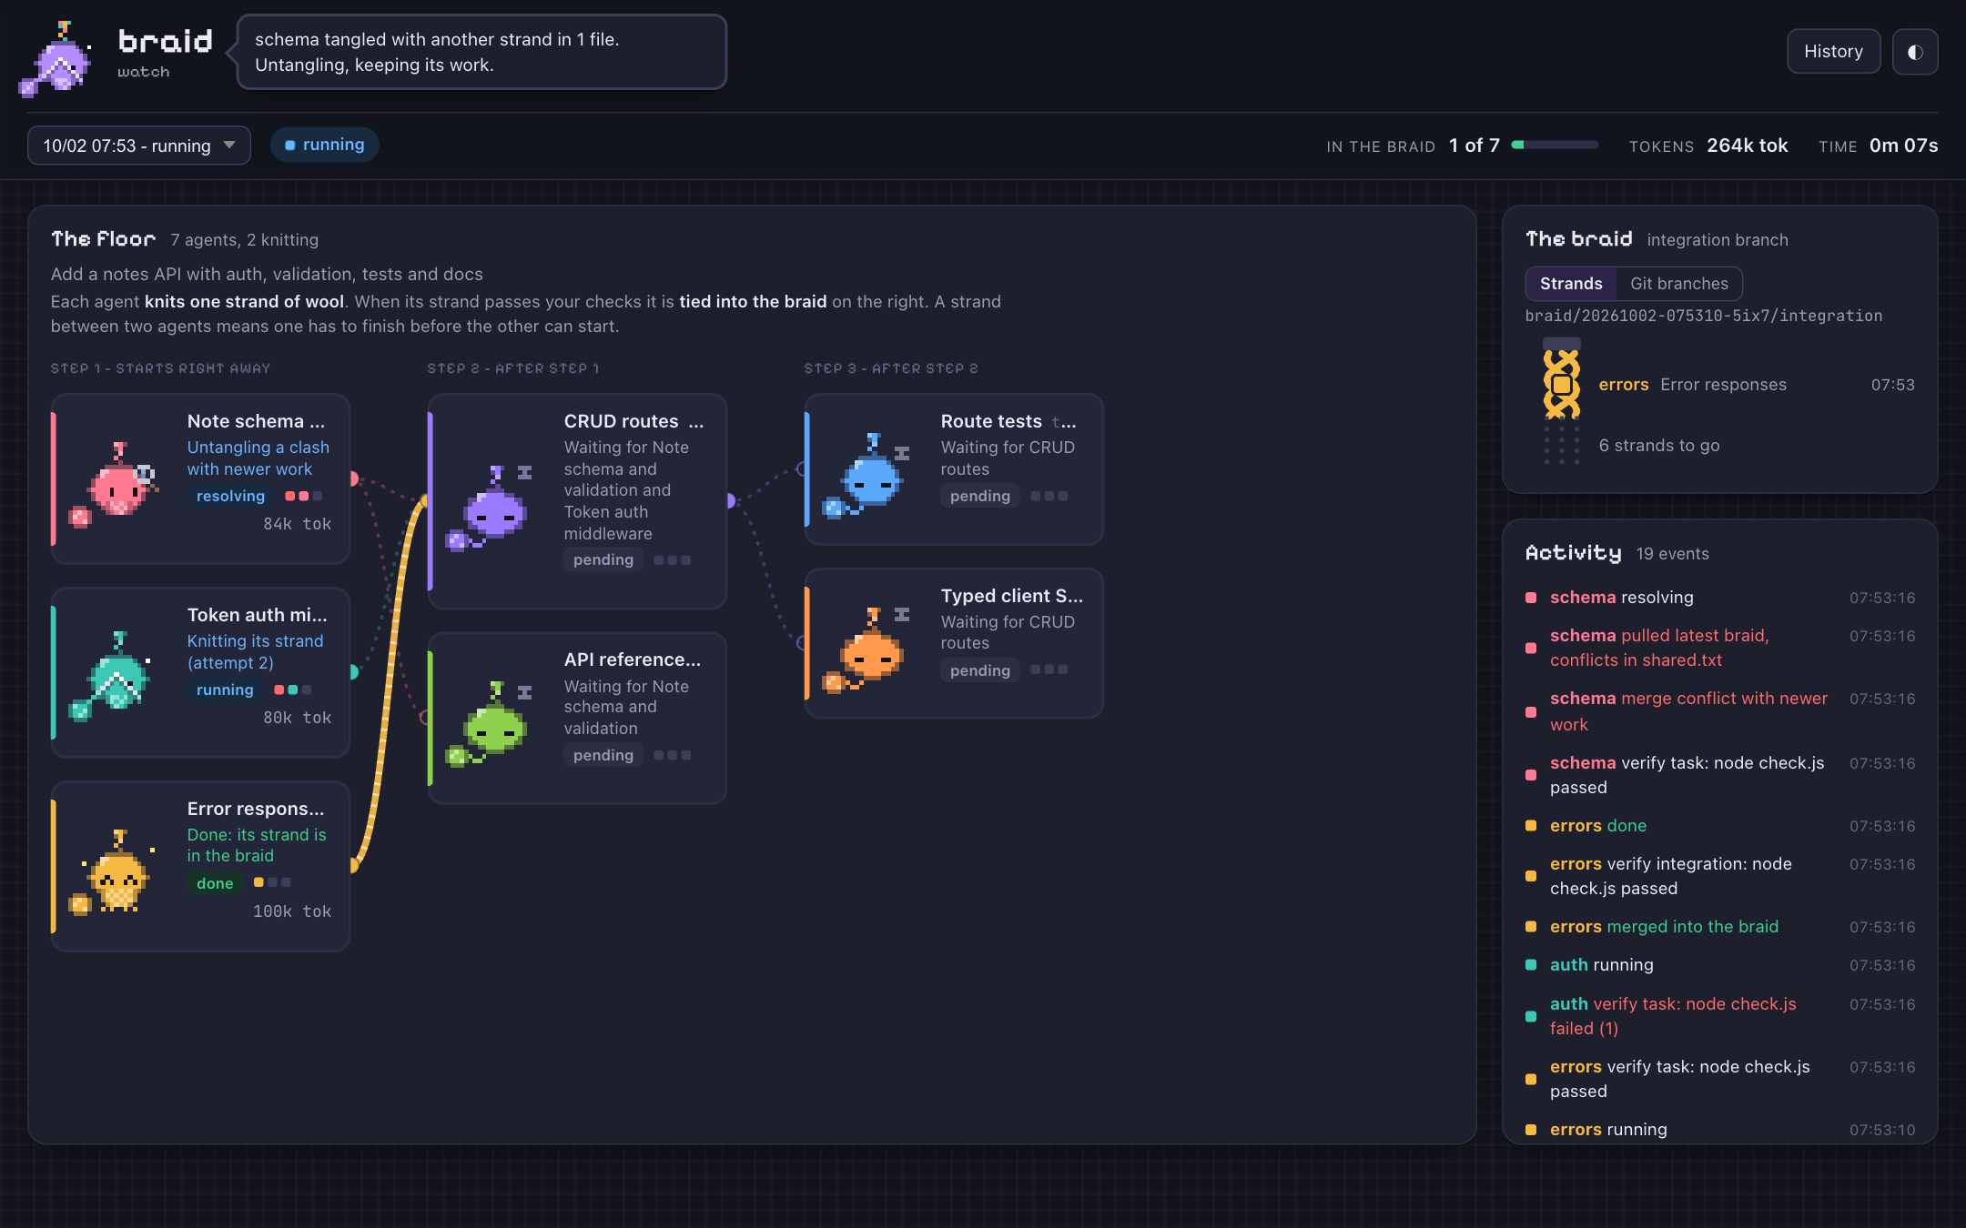This screenshot has height=1228, width=1966.
Task: Click the hourglass icon on CRUD routes card
Action: coord(525,472)
